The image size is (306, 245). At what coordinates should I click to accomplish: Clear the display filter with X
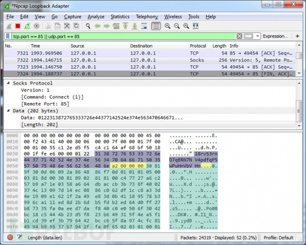[240, 36]
